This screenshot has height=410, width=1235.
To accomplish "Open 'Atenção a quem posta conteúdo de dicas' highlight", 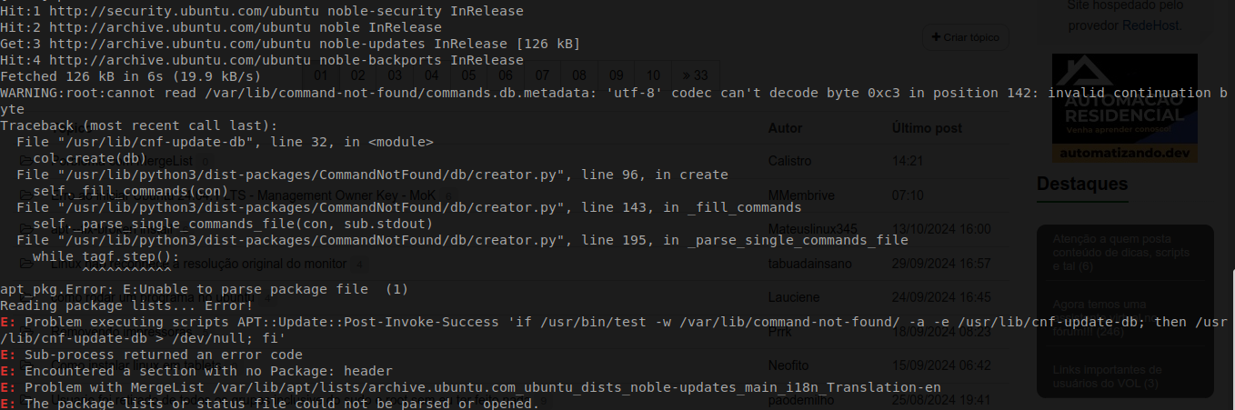I will coord(1123,253).
